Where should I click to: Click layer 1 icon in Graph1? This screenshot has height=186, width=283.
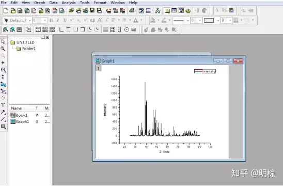pyautogui.click(x=99, y=68)
